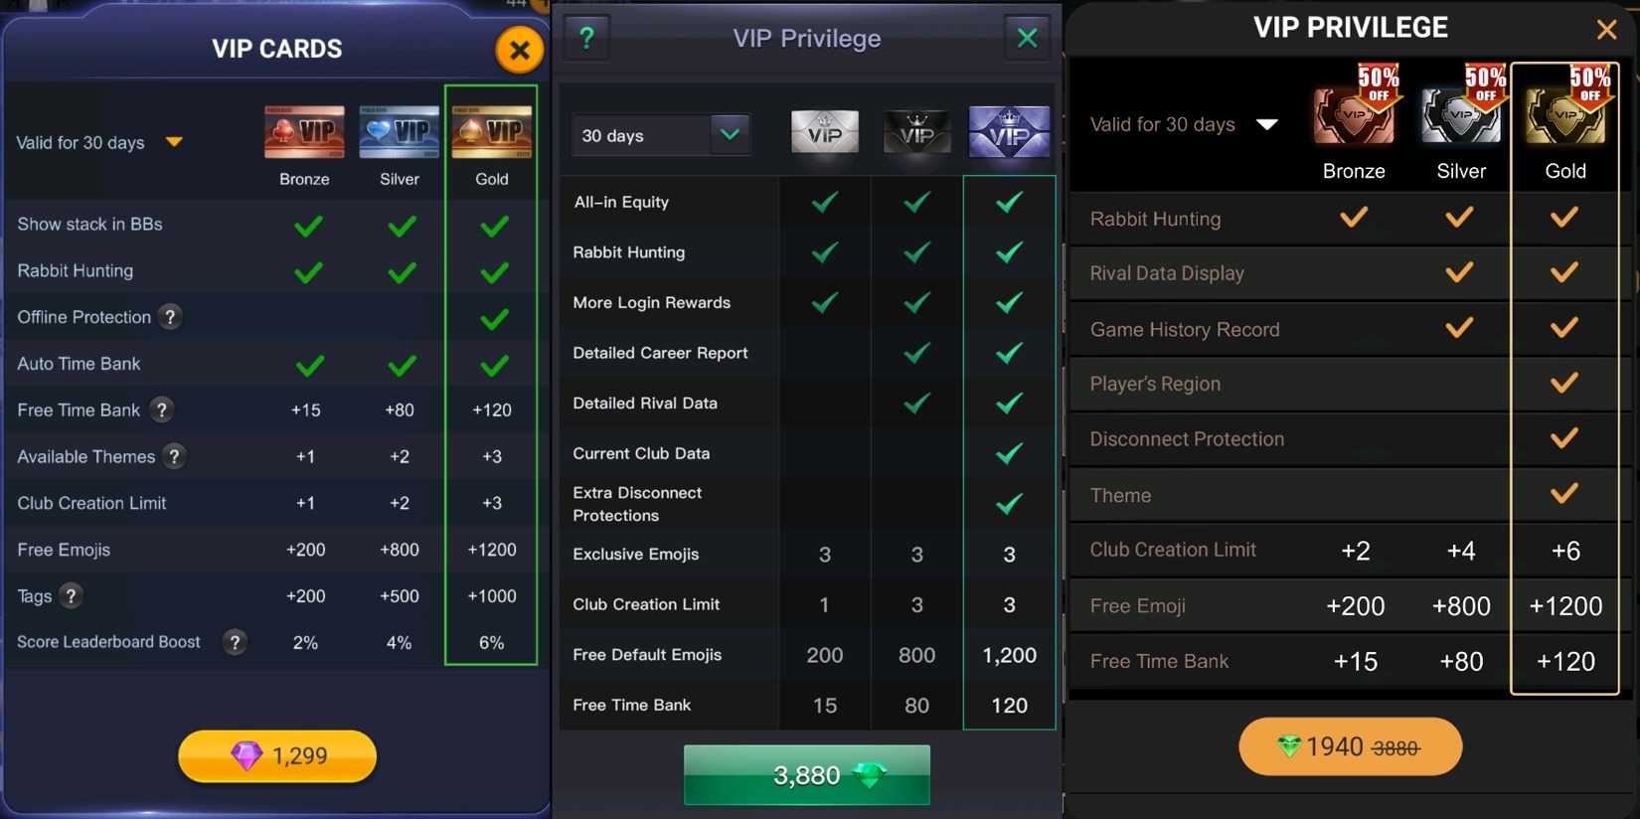Choose the Gold VIP card in VIP Cards
Image resolution: width=1640 pixels, height=819 pixels.
[491, 132]
